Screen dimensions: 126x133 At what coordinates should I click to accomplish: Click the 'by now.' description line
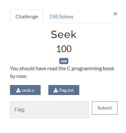pyautogui.click(x=18, y=76)
